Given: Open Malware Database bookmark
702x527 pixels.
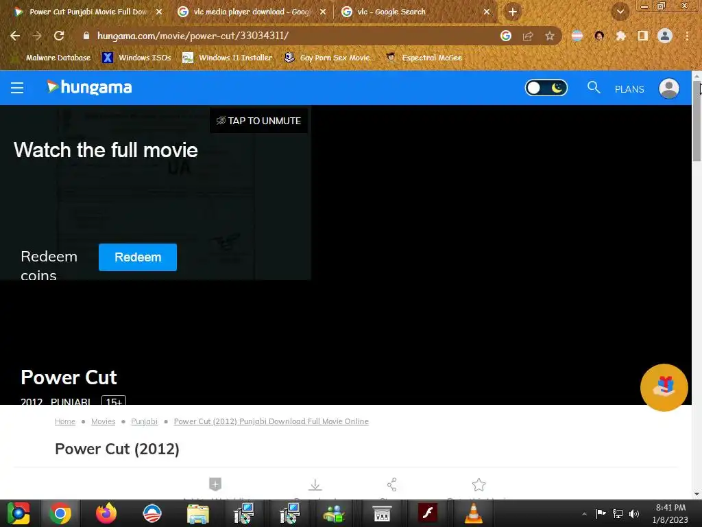Looking at the screenshot, I should click(51, 58).
